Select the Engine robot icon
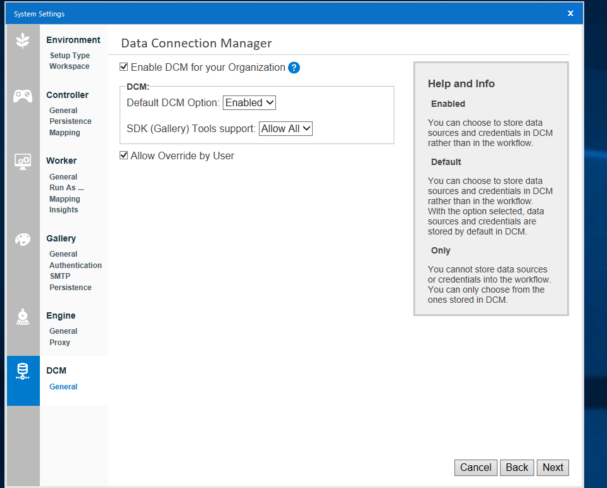 23,317
